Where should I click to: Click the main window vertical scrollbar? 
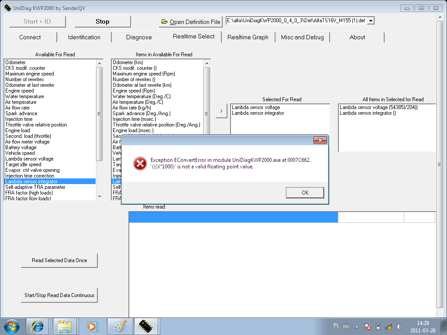coord(440,164)
